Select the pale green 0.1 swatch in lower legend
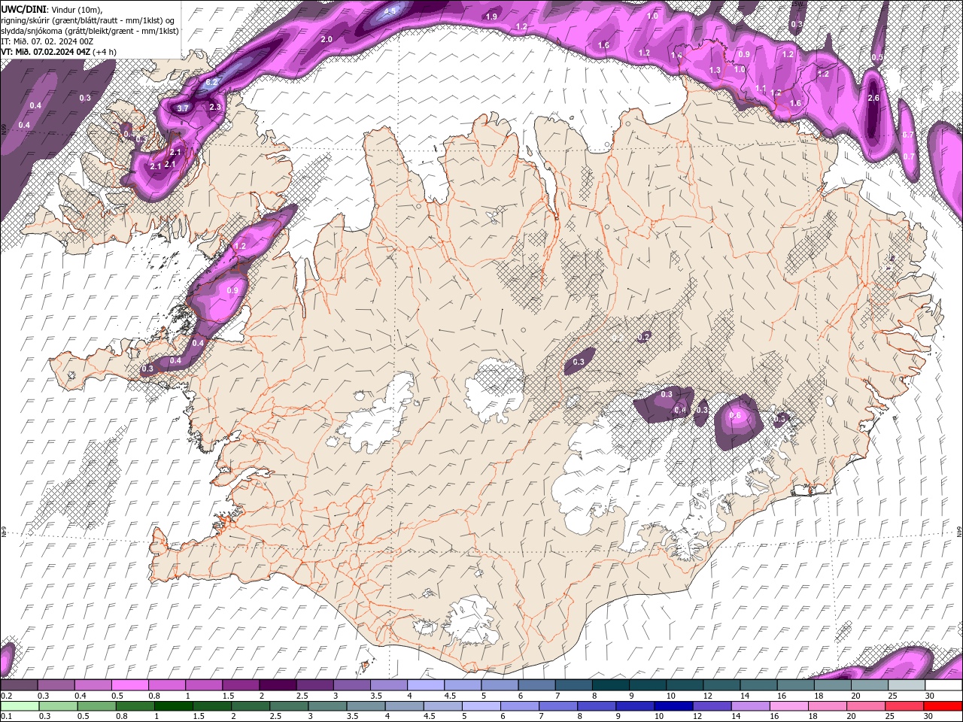963x722 pixels. 20,706
